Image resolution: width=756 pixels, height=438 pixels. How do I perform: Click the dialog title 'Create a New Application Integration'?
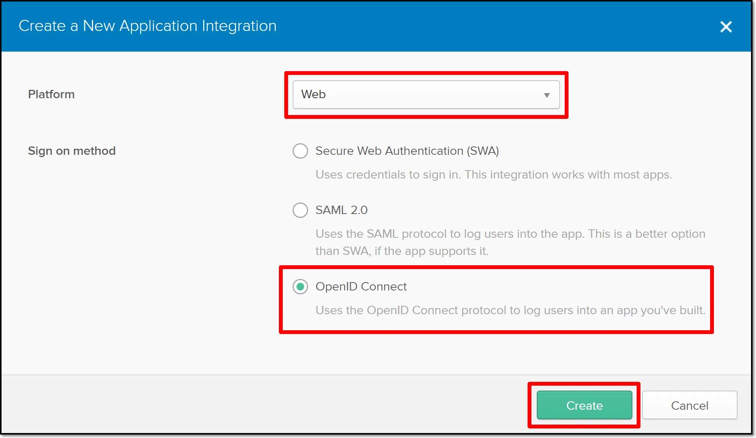coord(147,26)
